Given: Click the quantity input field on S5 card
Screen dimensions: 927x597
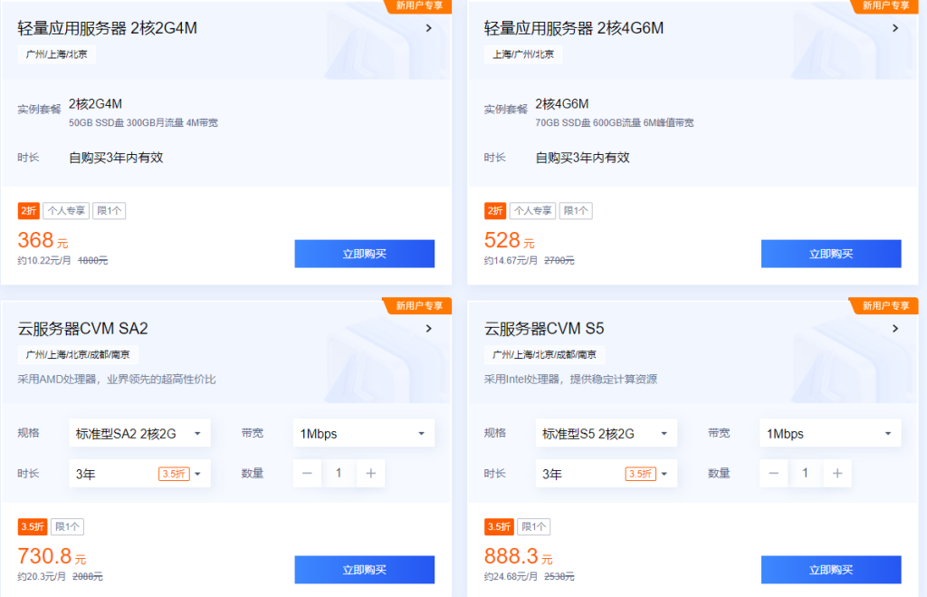Looking at the screenshot, I should tap(805, 473).
